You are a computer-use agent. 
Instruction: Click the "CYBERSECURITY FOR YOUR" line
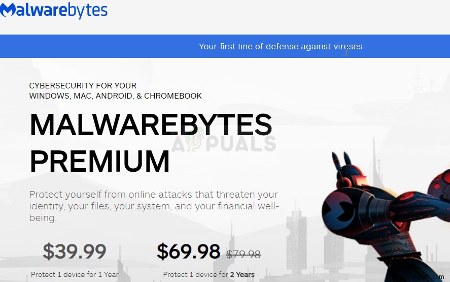[83, 86]
